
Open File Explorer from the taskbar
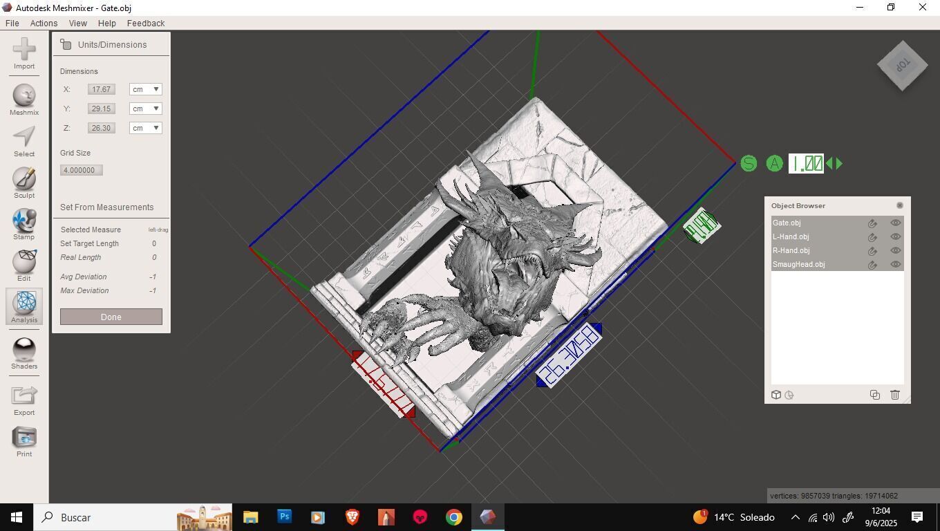click(250, 517)
